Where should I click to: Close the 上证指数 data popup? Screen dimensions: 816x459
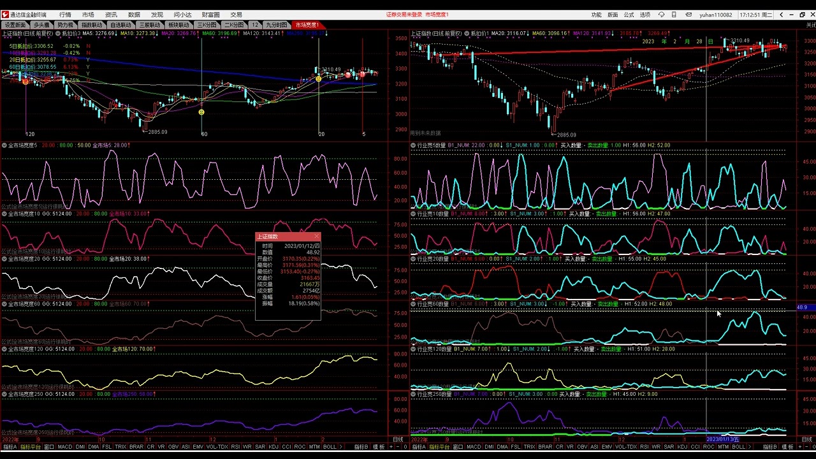click(316, 237)
